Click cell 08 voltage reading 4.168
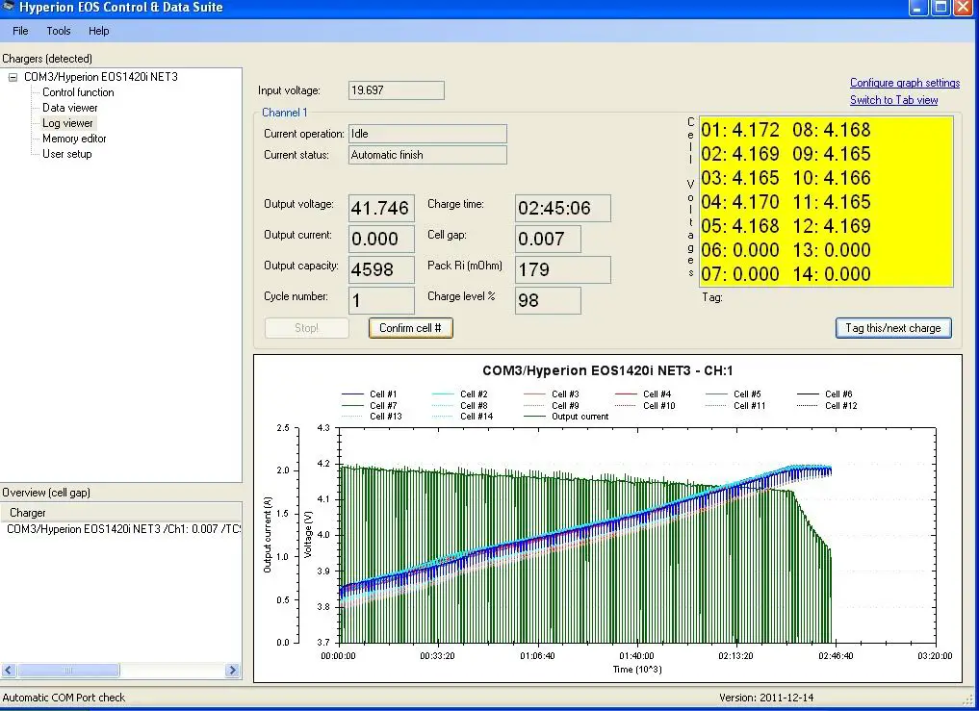979x711 pixels. [832, 130]
